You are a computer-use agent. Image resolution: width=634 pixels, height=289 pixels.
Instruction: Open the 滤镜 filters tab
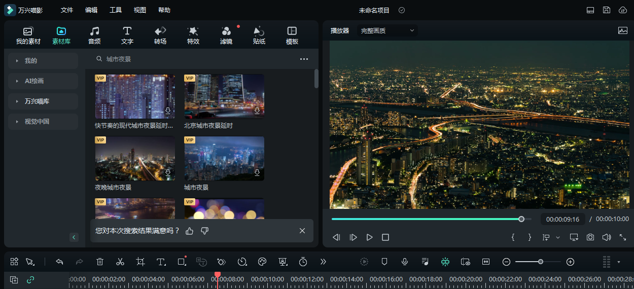coord(226,35)
